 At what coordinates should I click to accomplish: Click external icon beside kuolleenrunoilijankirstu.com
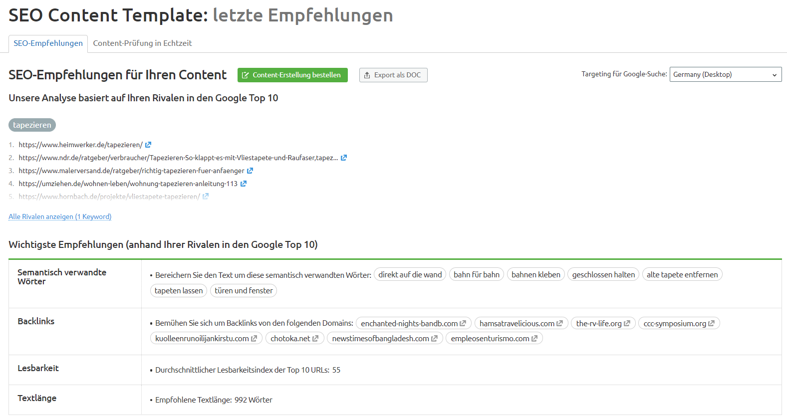[x=254, y=338]
